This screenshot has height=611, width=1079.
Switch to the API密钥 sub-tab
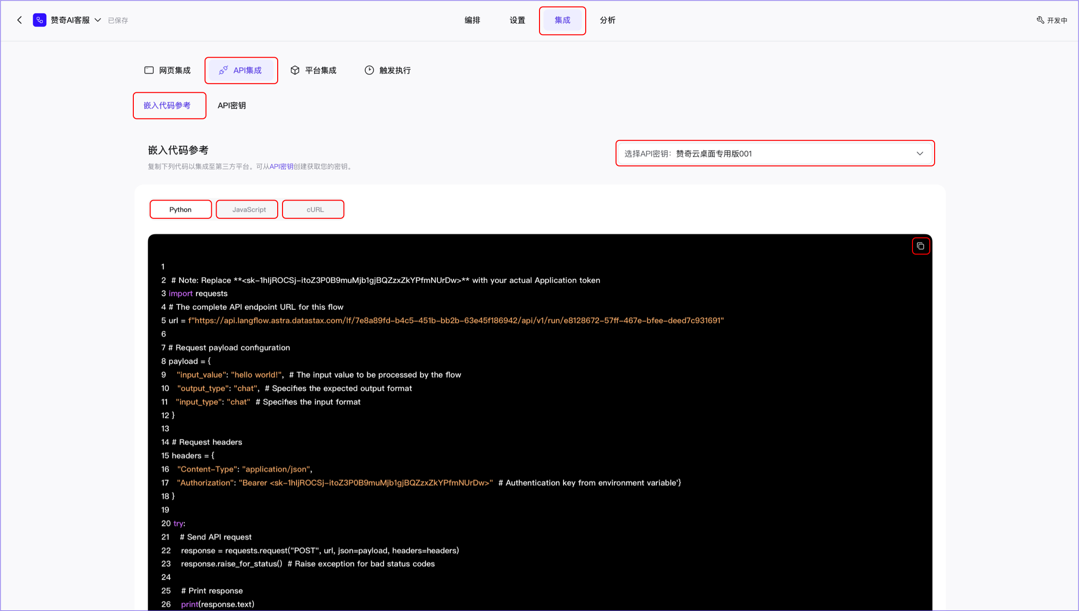point(231,105)
